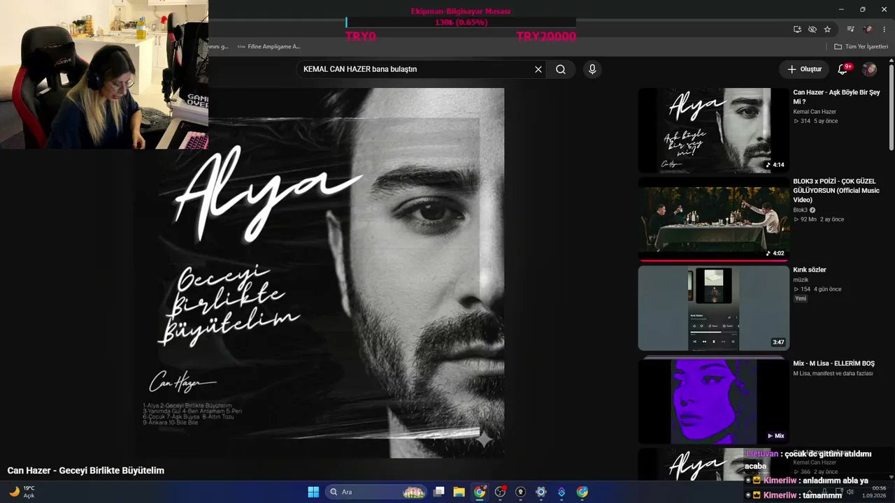Open the Mix - M Lisa thumbnail
The width and height of the screenshot is (895, 503).
(x=714, y=401)
